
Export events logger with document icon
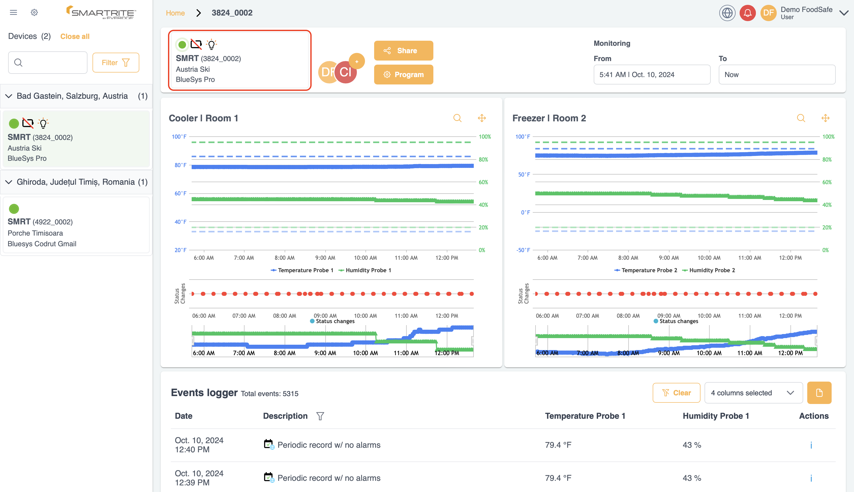pos(819,393)
